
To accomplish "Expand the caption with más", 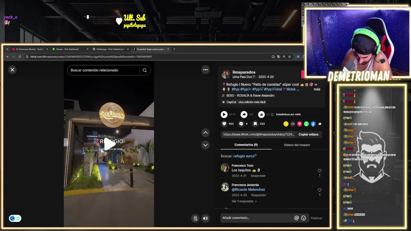I will point(317,89).
